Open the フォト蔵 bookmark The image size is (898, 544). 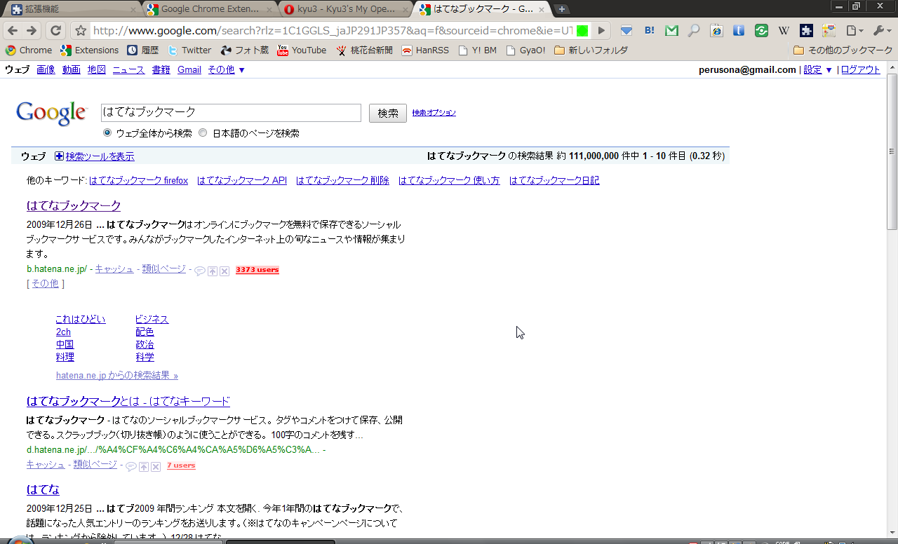[245, 50]
